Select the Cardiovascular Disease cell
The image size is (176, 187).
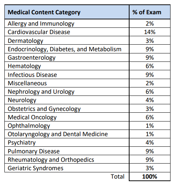[x=67, y=32]
